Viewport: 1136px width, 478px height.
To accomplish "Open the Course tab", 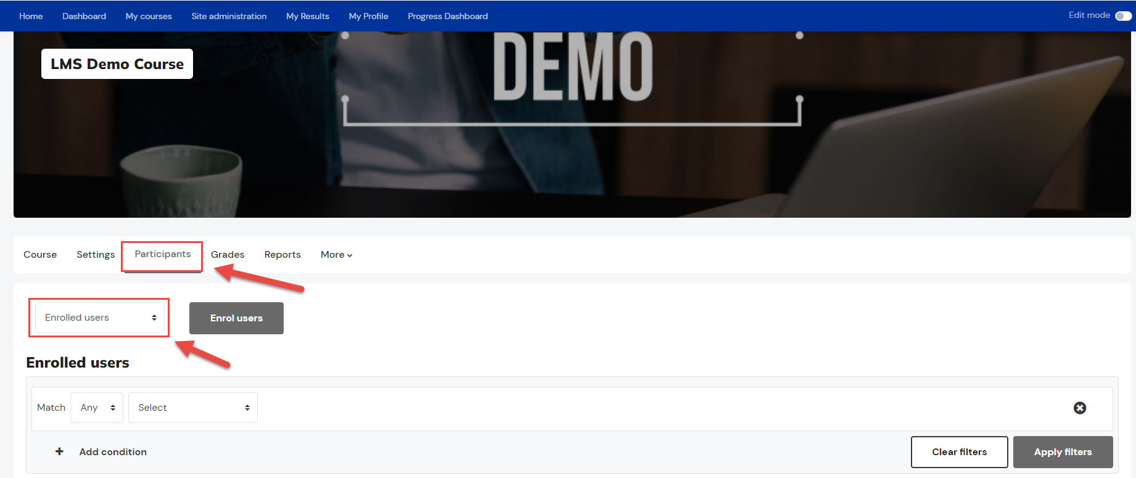I will (x=40, y=255).
